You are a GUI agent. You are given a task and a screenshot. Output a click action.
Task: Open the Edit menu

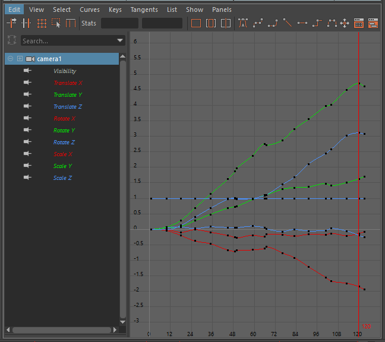pos(14,9)
